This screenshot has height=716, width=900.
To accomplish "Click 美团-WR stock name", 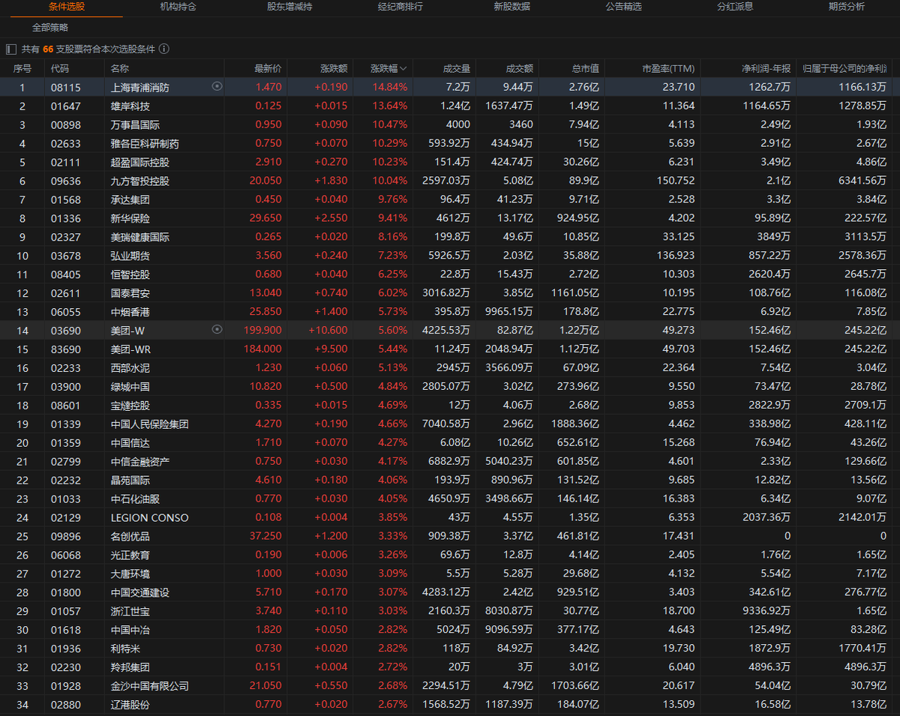I will tap(132, 349).
